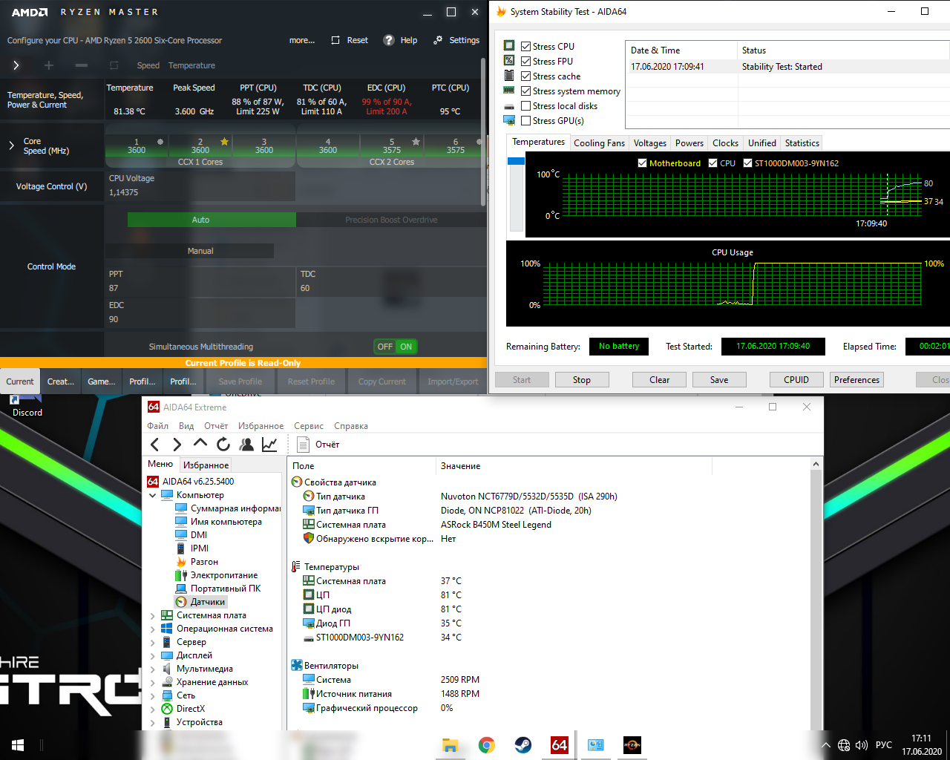The height and width of the screenshot is (760, 950).
Task: Open the Cooling Fans tab
Action: pyautogui.click(x=599, y=143)
